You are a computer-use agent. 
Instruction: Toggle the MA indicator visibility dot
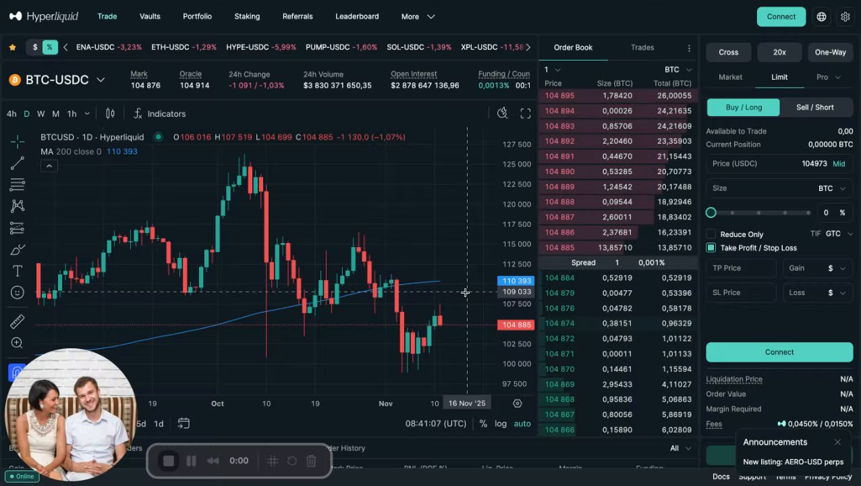click(158, 137)
